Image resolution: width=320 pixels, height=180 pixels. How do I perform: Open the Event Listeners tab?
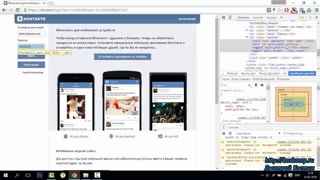pos(241,79)
